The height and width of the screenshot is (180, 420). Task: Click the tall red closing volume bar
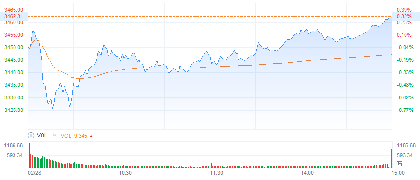[x=392, y=158]
